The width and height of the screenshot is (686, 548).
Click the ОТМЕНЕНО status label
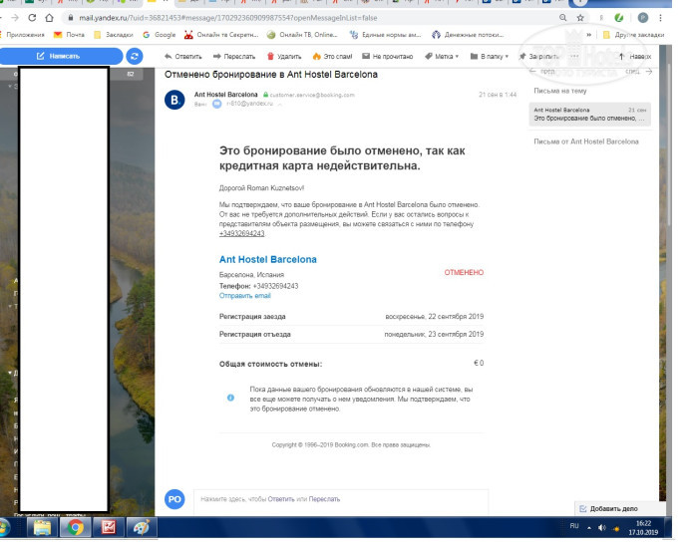pyautogui.click(x=464, y=272)
